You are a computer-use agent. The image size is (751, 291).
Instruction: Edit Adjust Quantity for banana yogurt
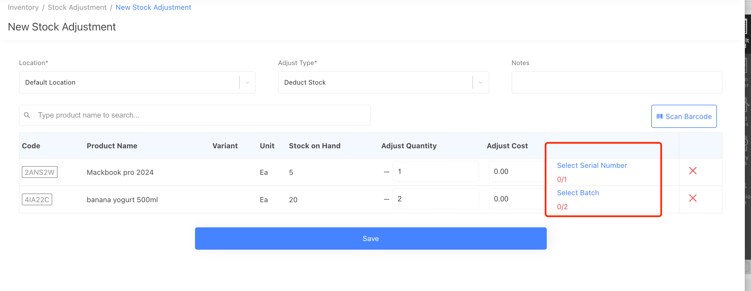coord(435,199)
